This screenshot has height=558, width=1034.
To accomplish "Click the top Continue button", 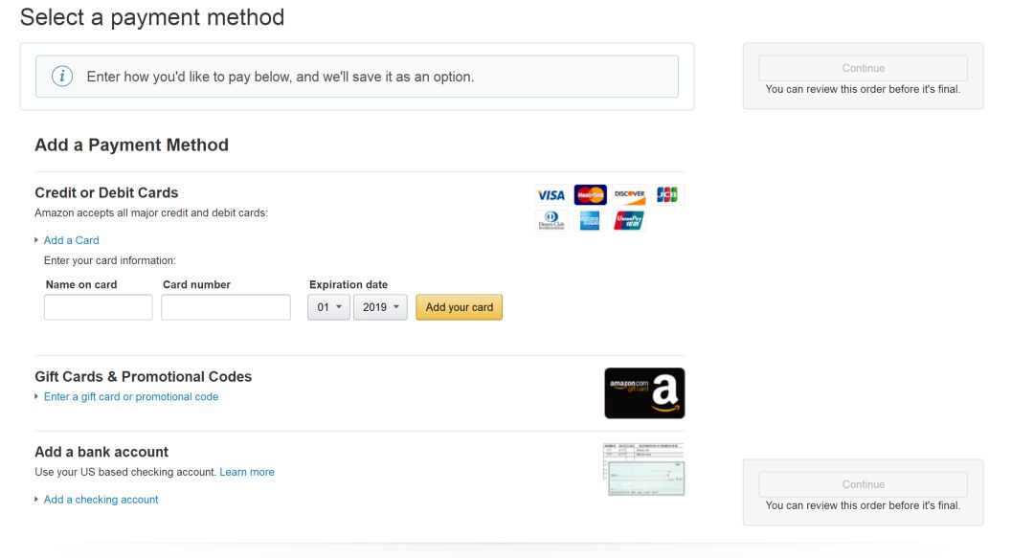I will (863, 68).
